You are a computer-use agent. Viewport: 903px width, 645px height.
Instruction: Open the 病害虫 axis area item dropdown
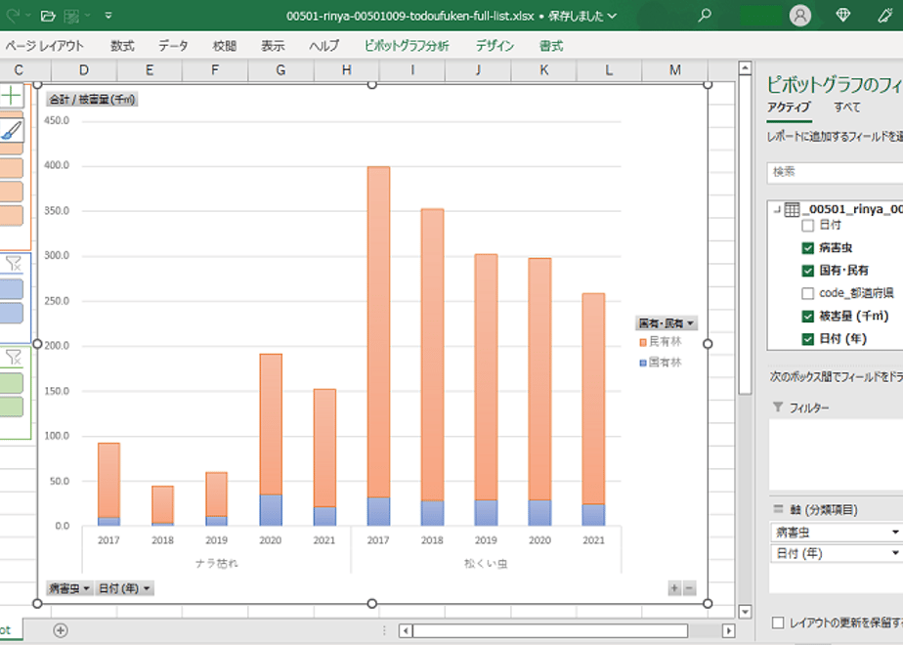click(x=895, y=532)
